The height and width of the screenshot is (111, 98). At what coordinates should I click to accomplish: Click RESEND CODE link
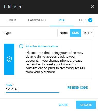(78, 88)
